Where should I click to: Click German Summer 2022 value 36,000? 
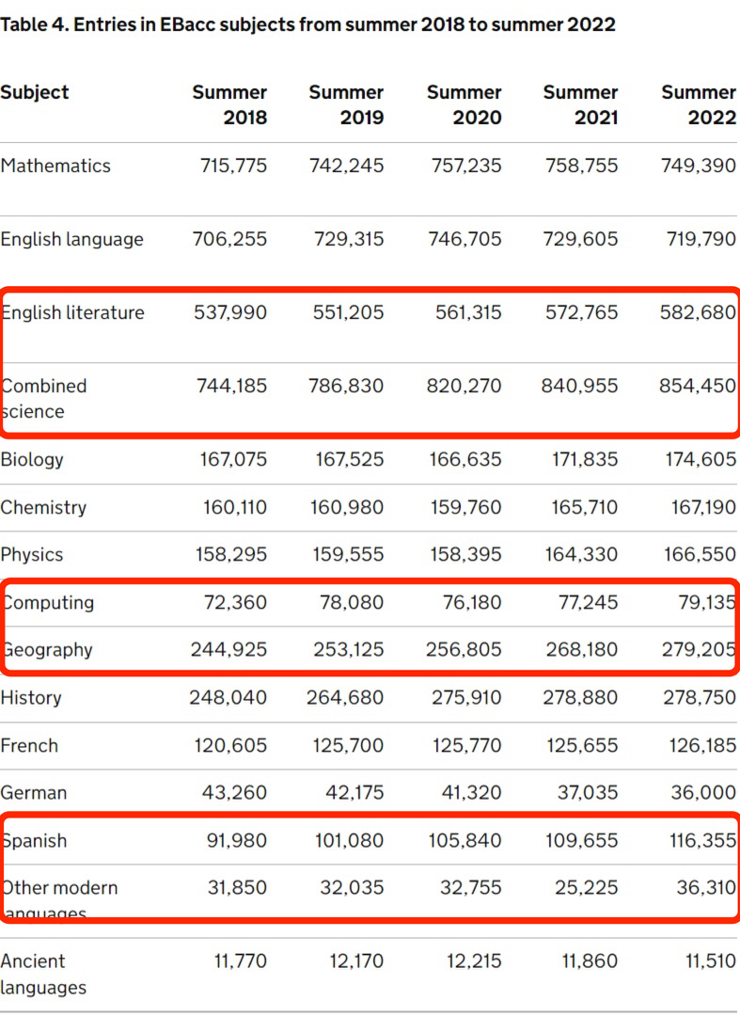[x=703, y=793]
